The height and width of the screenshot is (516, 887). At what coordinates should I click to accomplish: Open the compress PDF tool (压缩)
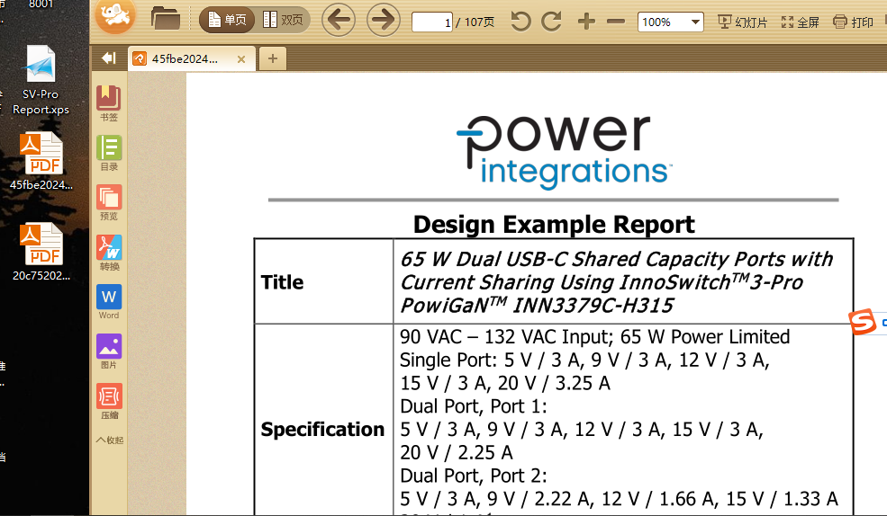point(109,401)
